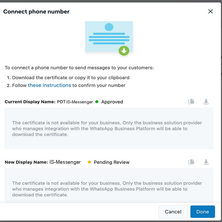Download the new IS-Messenger certificate
The width and height of the screenshot is (222, 222).
click(206, 162)
